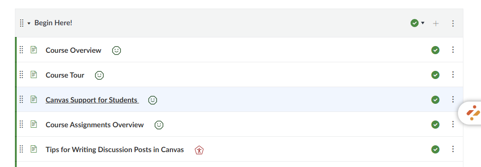
Task: Click the add item plus icon in Begin Here!
Action: point(435,23)
